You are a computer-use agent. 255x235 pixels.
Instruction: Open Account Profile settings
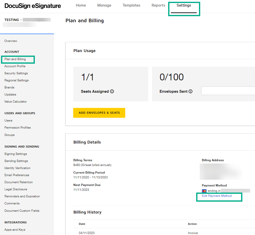point(15,66)
